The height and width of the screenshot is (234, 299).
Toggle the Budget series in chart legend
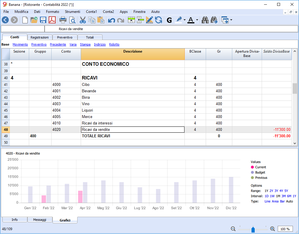point(258,172)
